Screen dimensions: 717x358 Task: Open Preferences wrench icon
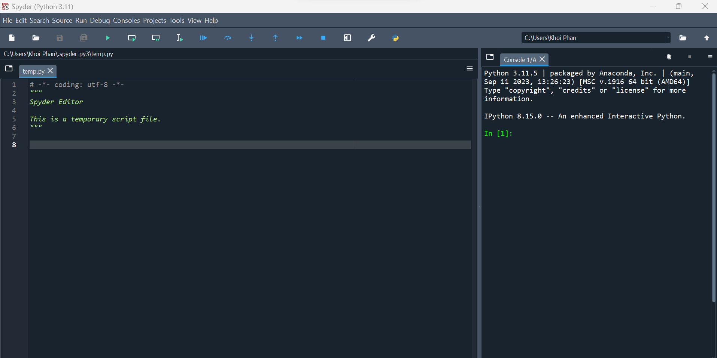[371, 38]
